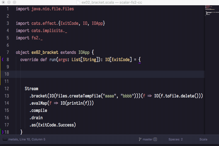Click the .evalMap call on line 14
This screenshot has width=219, height=146.
[38, 103]
